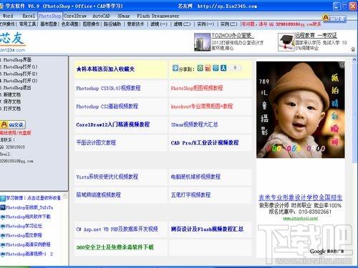This screenshot has height=268, width=358.
Task: Click the office building ad thumbnail
Action: point(202,42)
